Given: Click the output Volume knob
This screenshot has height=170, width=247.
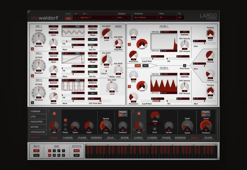Looking at the screenshot, I should pyautogui.click(x=210, y=74).
